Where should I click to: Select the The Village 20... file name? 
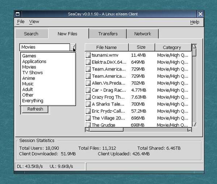click(x=109, y=118)
